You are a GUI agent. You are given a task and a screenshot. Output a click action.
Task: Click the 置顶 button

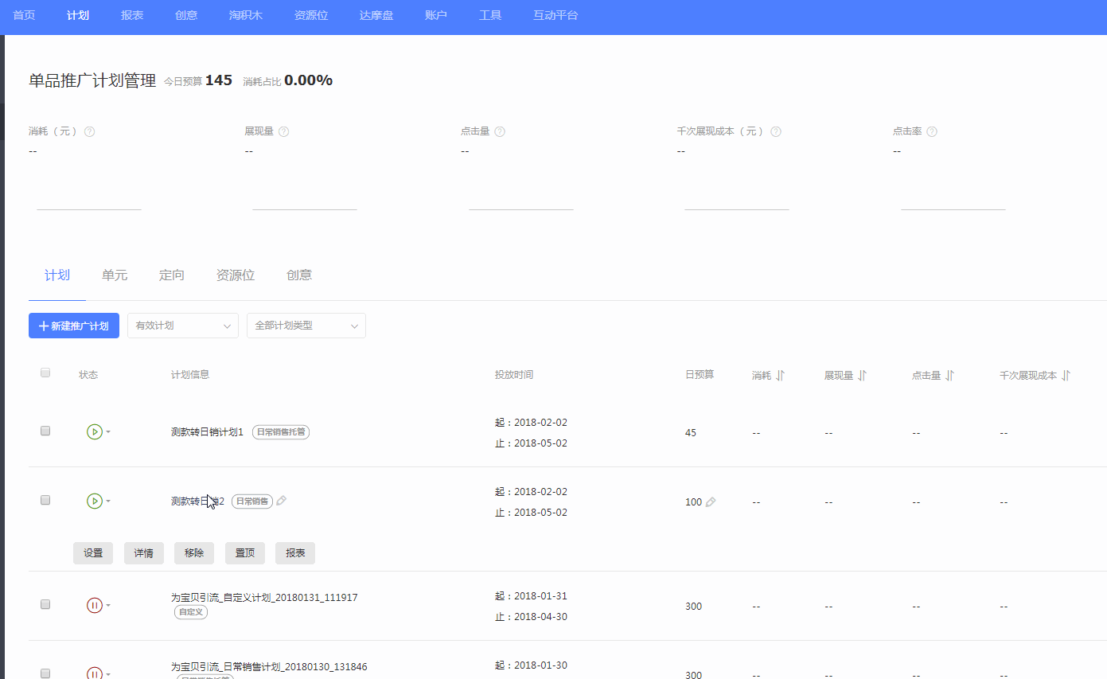point(245,553)
